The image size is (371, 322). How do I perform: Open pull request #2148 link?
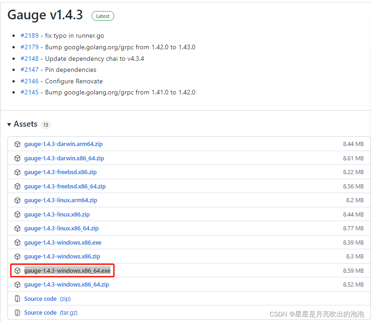(29, 59)
